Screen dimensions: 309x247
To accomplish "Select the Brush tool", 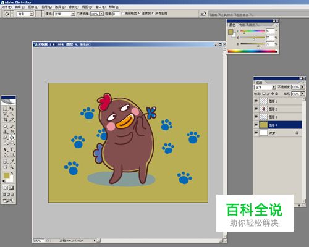I will pos(12,126).
